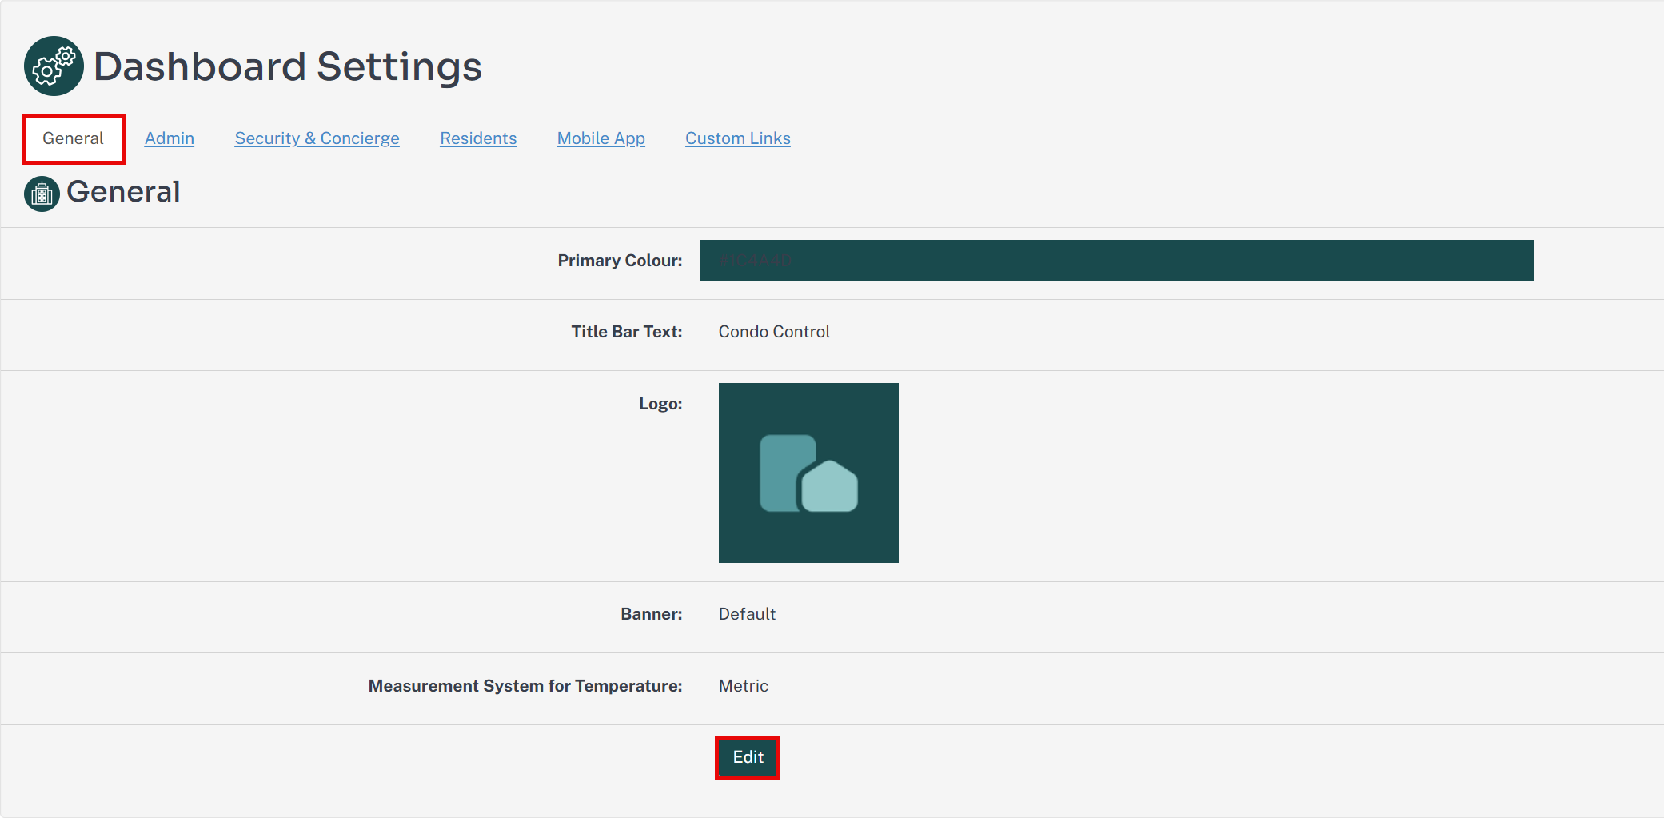Screen dimensions: 1664x818
Task: Select the General tab
Action: 74,138
